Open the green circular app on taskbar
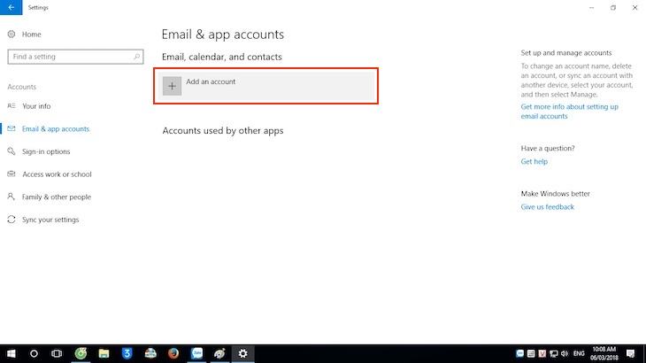The height and width of the screenshot is (363, 646). [x=81, y=353]
